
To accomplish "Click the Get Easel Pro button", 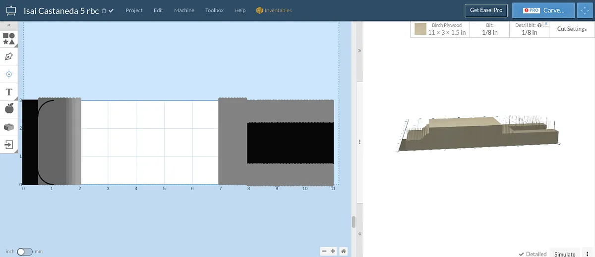I will [x=486, y=10].
